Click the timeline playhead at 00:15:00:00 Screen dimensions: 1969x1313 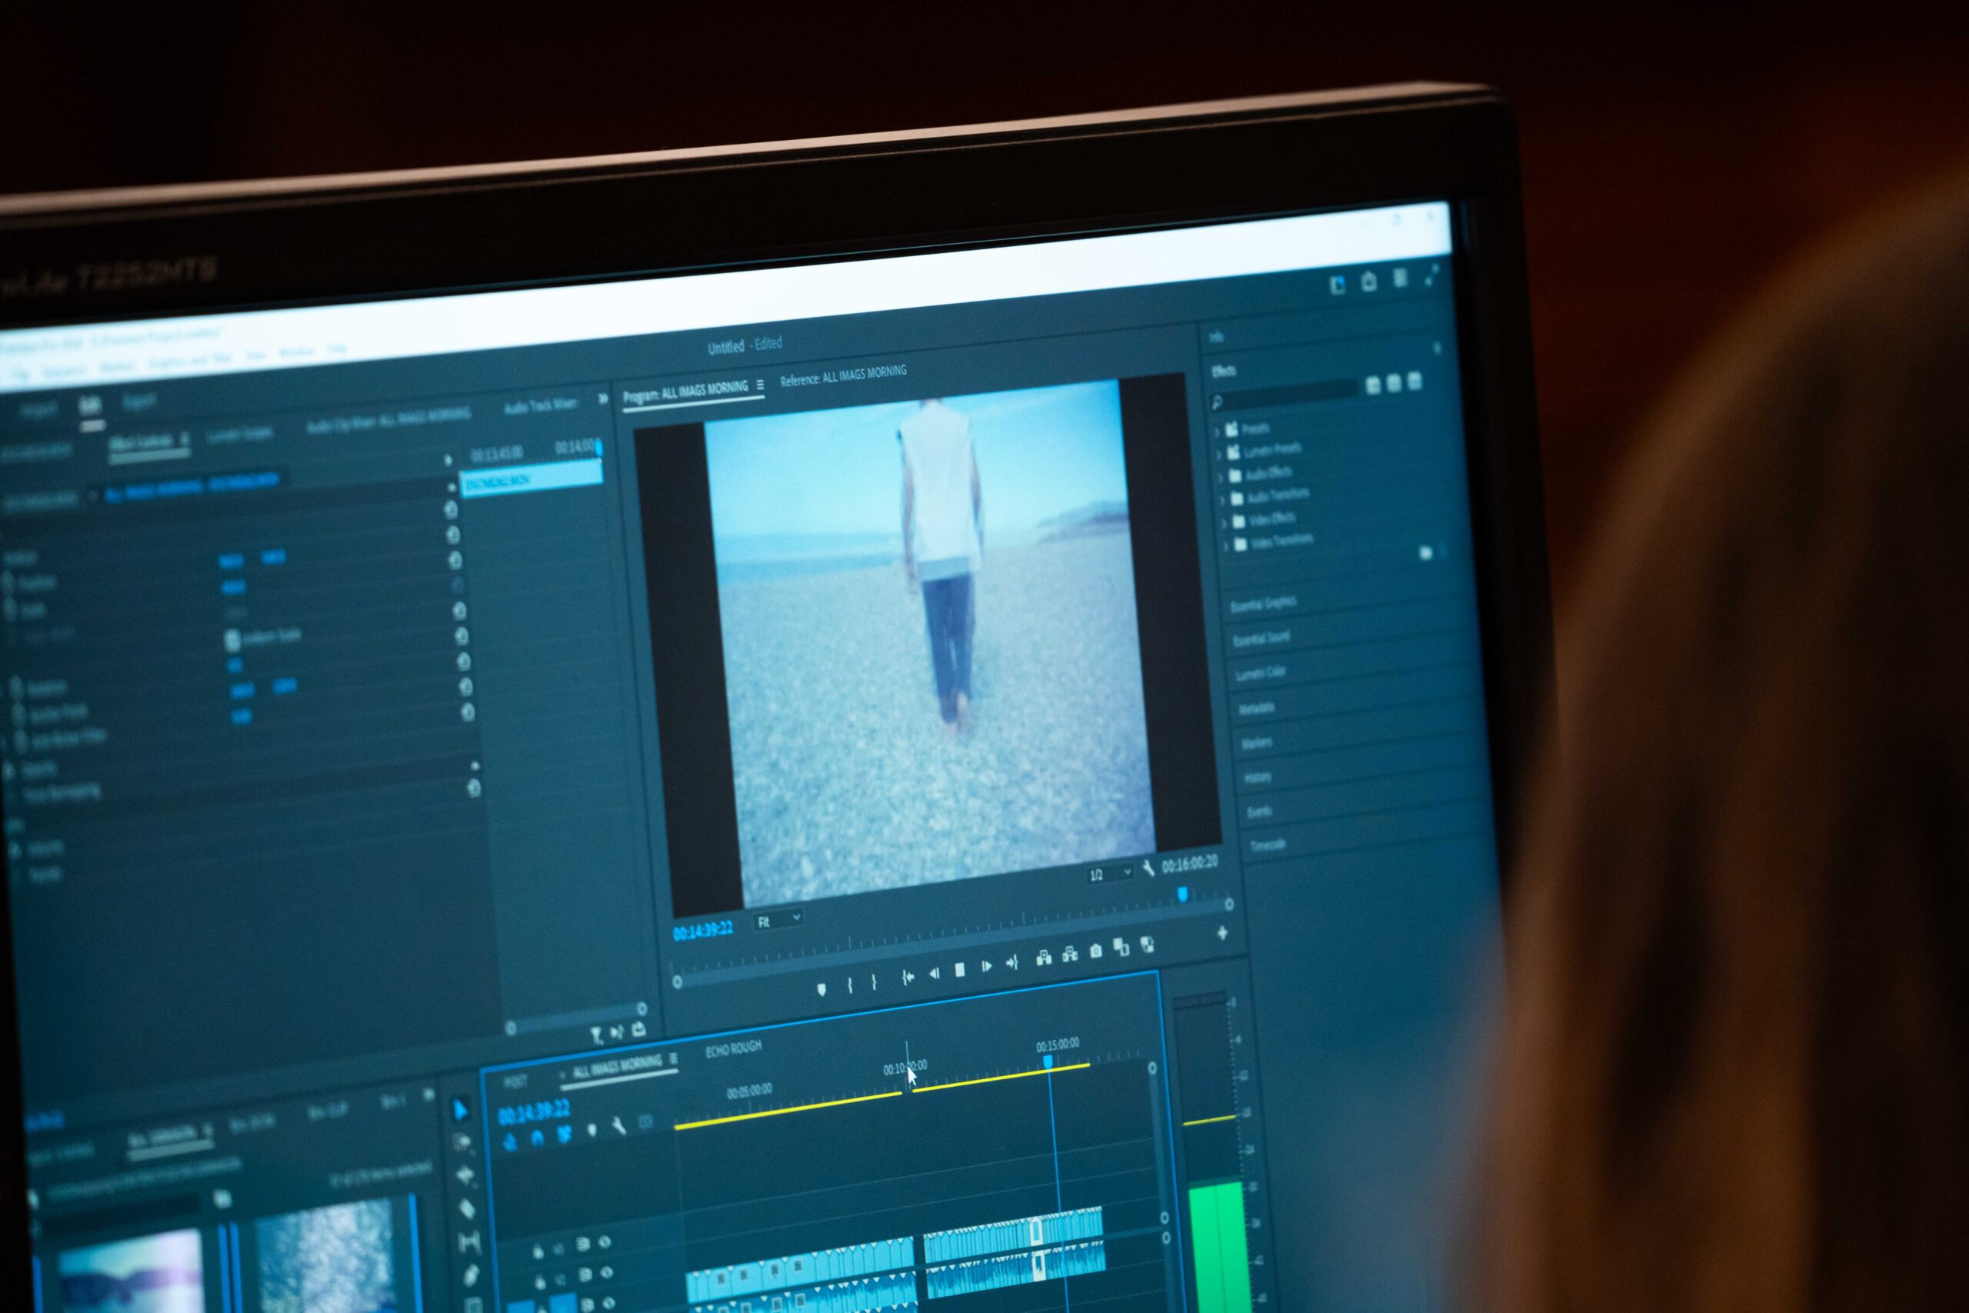pyautogui.click(x=1048, y=1061)
